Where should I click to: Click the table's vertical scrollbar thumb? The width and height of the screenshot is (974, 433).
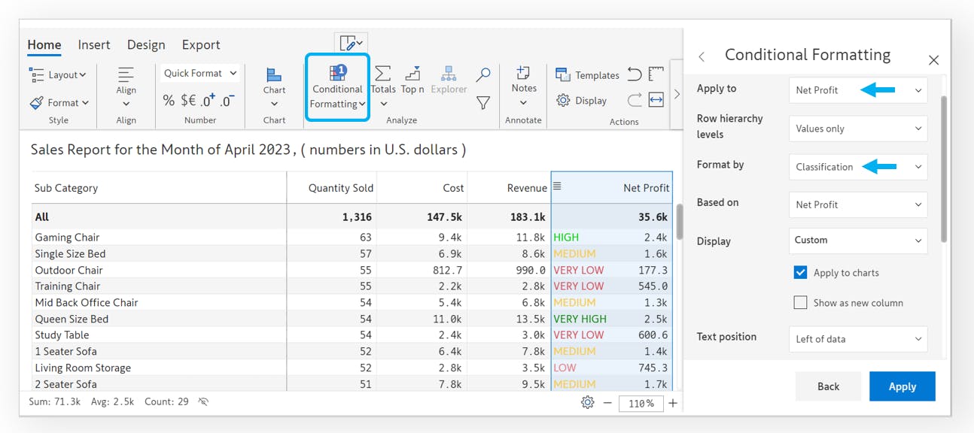pos(680,221)
